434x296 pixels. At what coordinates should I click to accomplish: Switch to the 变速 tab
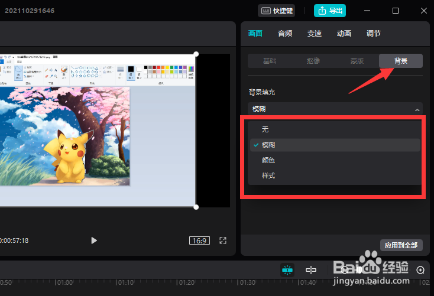coord(315,34)
